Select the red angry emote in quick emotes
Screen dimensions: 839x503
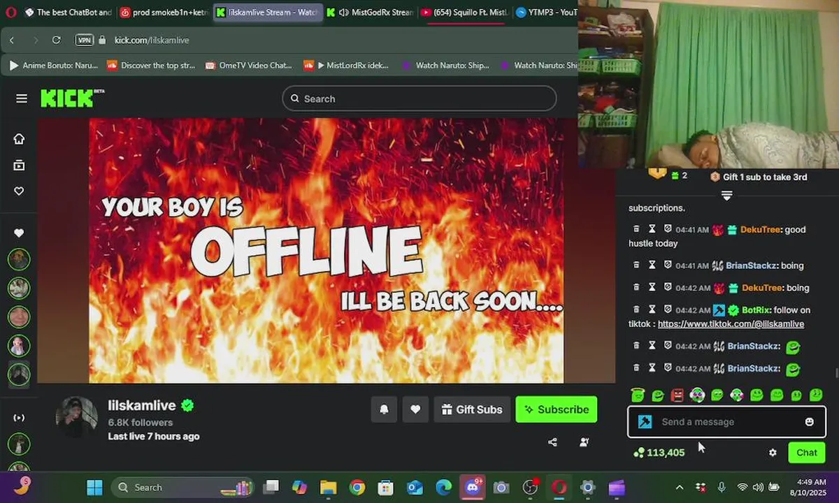coord(677,395)
